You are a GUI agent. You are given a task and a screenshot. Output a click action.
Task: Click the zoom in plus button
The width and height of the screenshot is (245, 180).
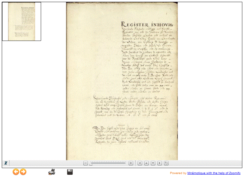point(131,163)
